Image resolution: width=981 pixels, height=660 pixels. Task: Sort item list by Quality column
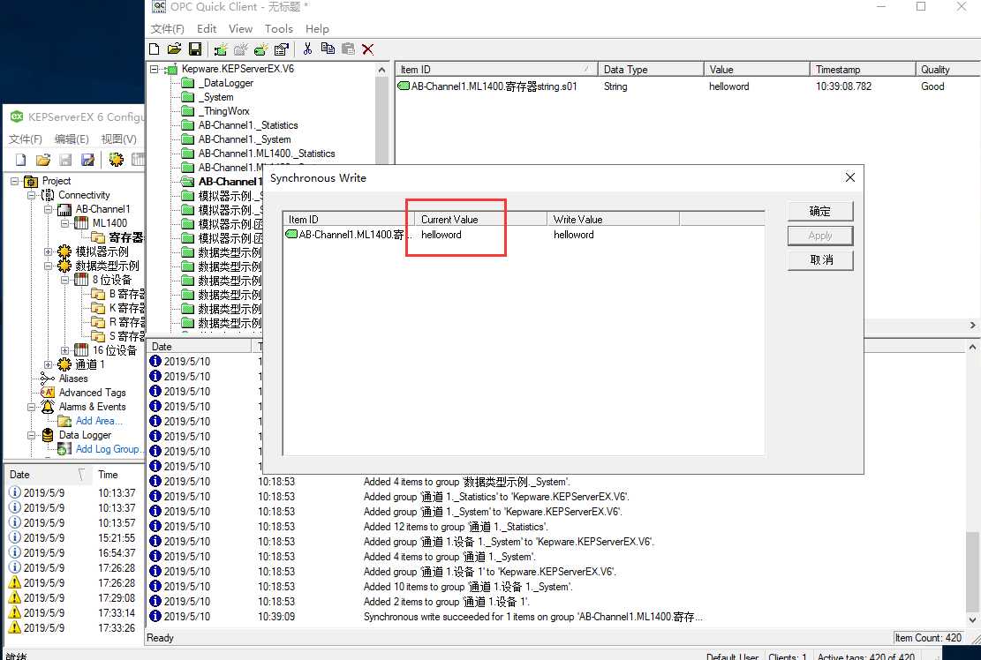coord(947,70)
